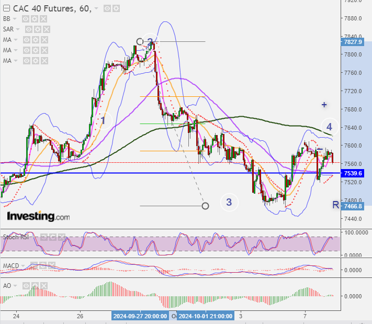The height and width of the screenshot is (324, 372).
Task: Select the wave label 4 marker
Action: point(329,127)
